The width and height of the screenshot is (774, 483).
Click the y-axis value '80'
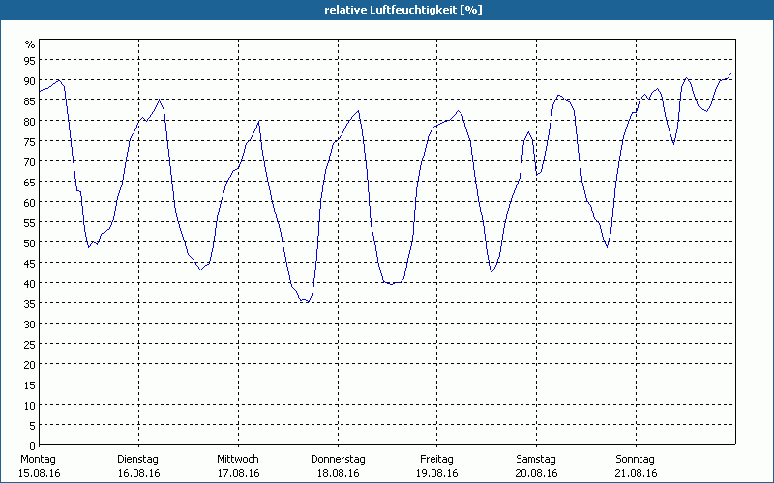pos(30,121)
